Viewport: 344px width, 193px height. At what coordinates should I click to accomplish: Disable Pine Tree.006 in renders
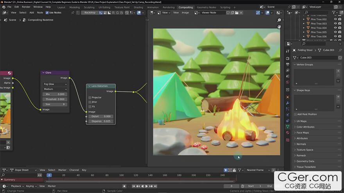340,36
